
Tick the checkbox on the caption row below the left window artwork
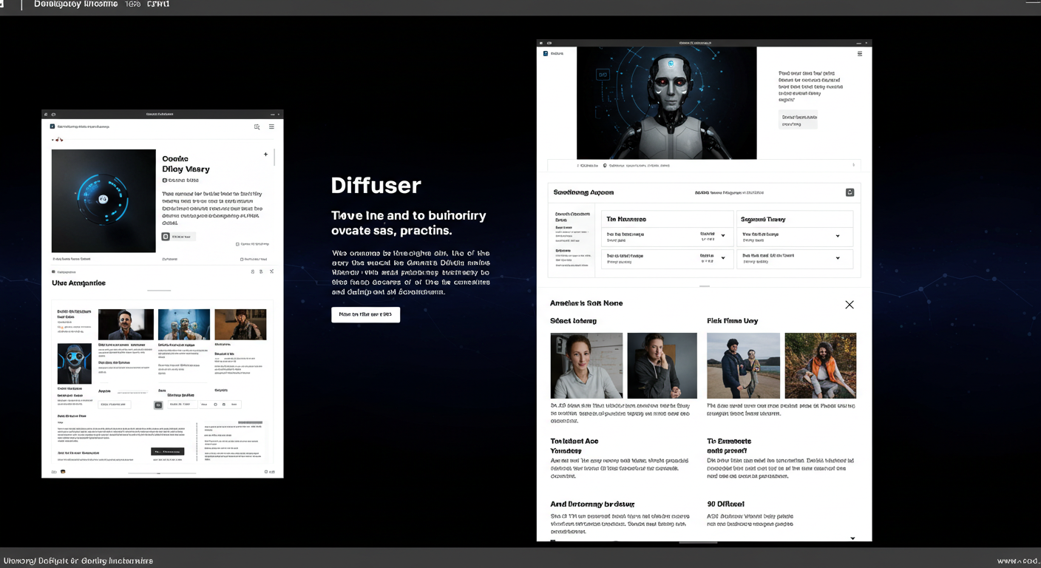[243, 260]
